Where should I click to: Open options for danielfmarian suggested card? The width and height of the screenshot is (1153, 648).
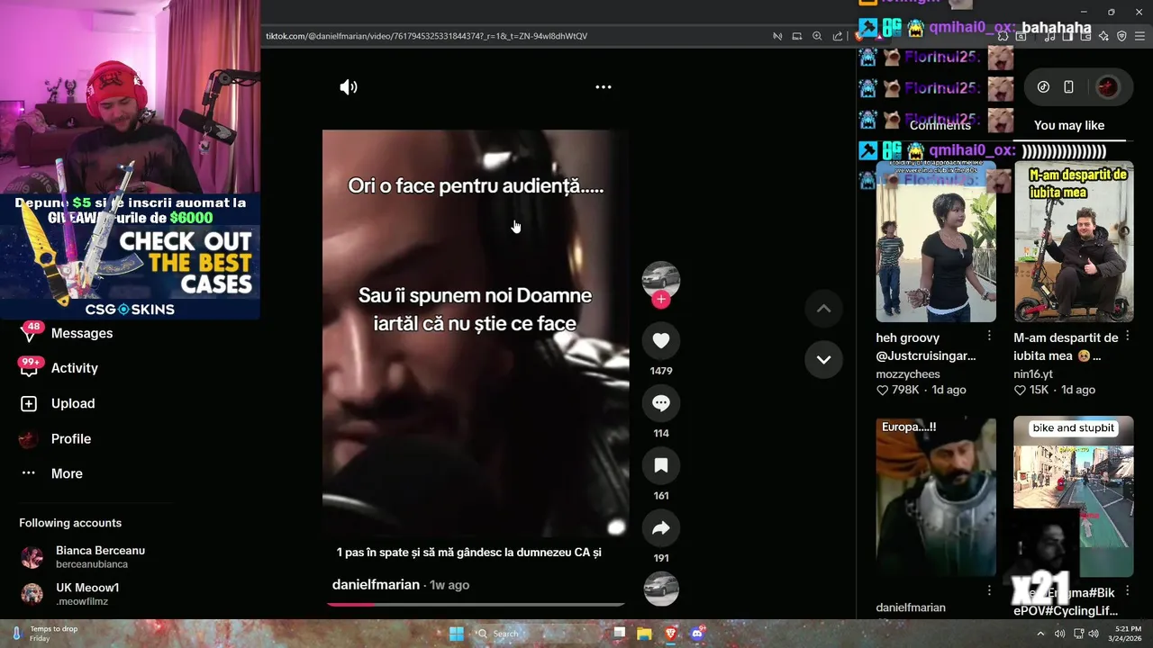tap(989, 591)
